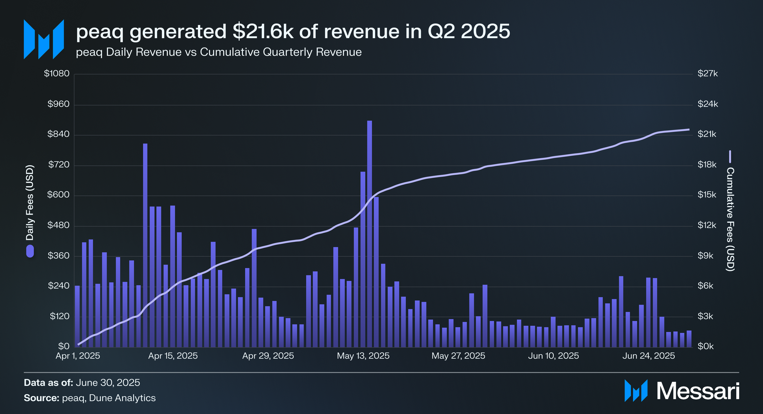Click the end of the cumulative line

(688, 130)
